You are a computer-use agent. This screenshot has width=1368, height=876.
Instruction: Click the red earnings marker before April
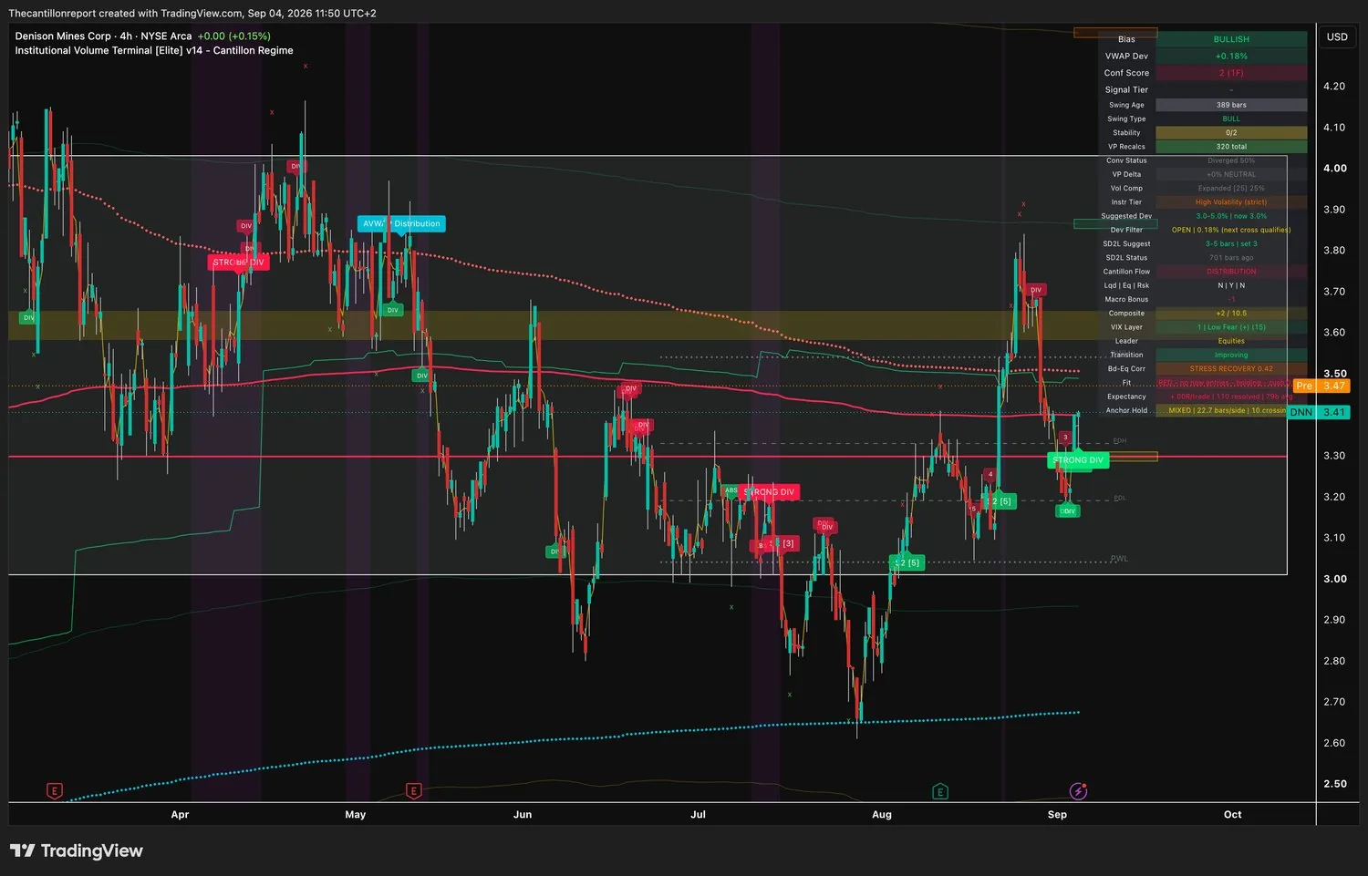[x=55, y=791]
